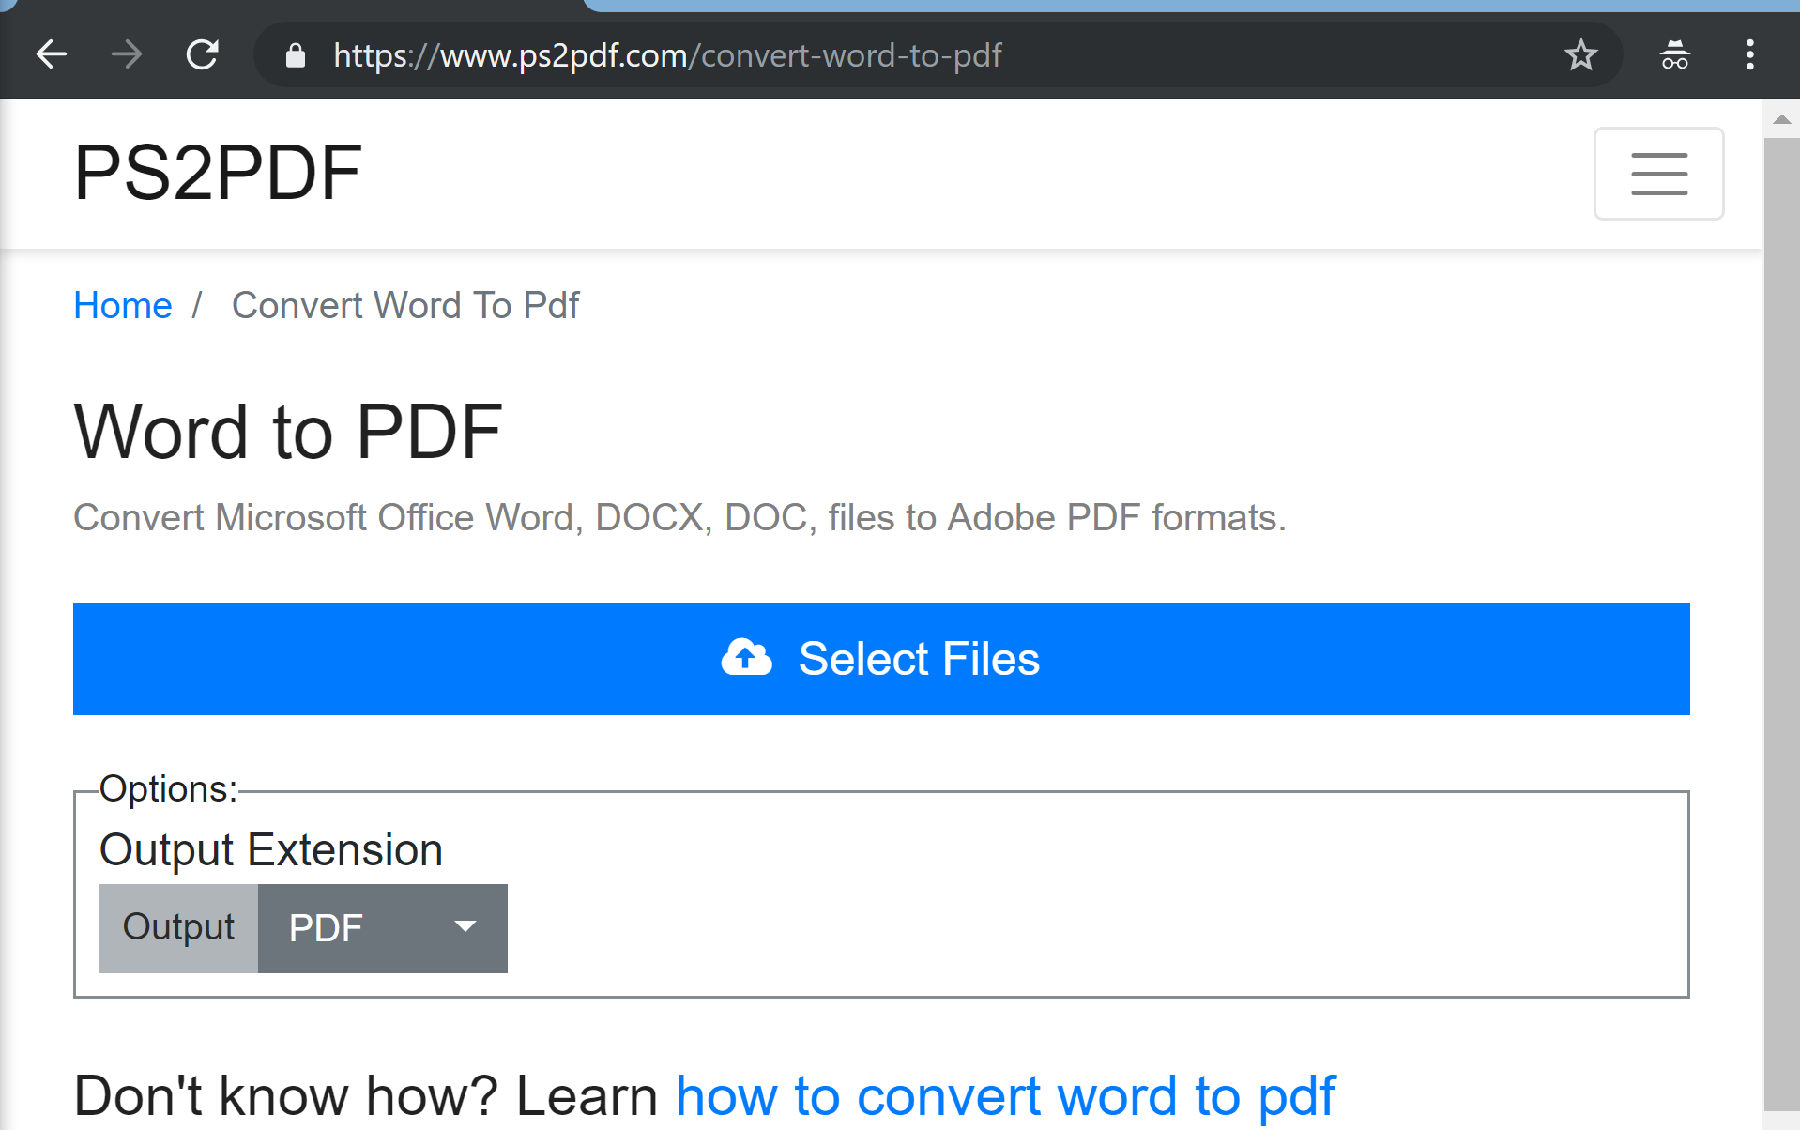Open the incognito profile icon
The height and width of the screenshot is (1130, 1800).
click(x=1675, y=54)
